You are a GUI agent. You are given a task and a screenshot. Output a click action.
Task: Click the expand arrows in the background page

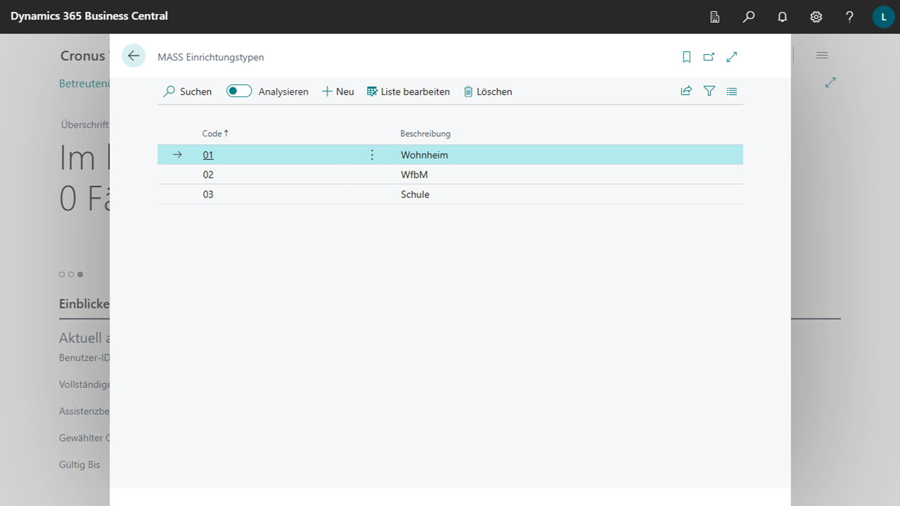tap(830, 82)
